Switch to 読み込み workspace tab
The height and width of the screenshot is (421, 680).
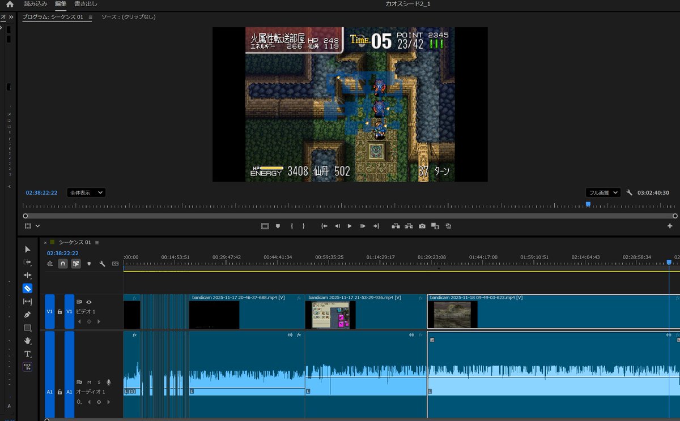click(x=36, y=4)
